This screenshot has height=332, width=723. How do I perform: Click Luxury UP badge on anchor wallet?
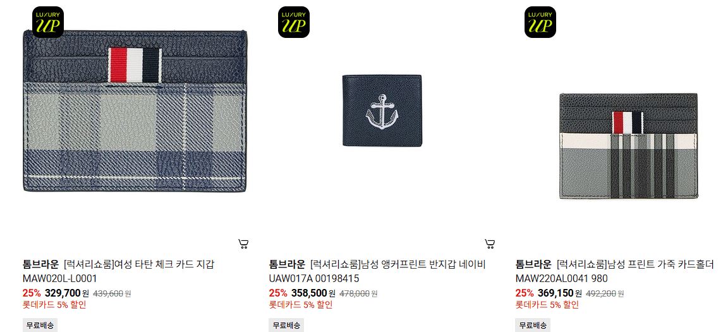click(x=294, y=22)
